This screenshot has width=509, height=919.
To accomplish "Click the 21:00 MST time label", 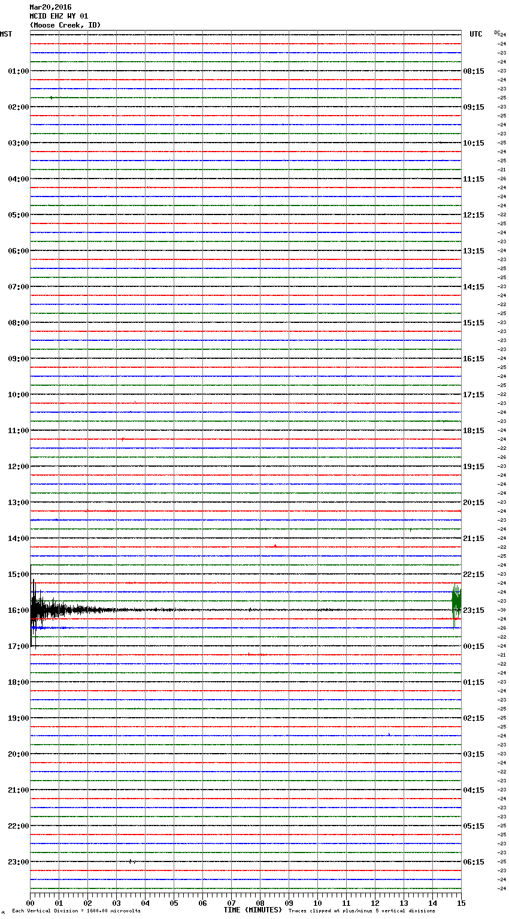I will [x=19, y=790].
